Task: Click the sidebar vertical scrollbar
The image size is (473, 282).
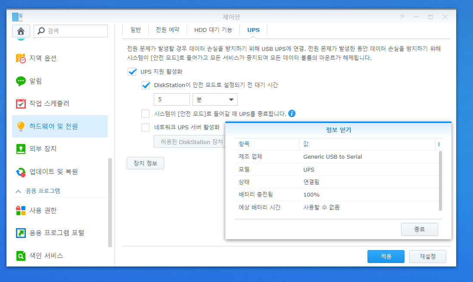Action: click(110, 203)
